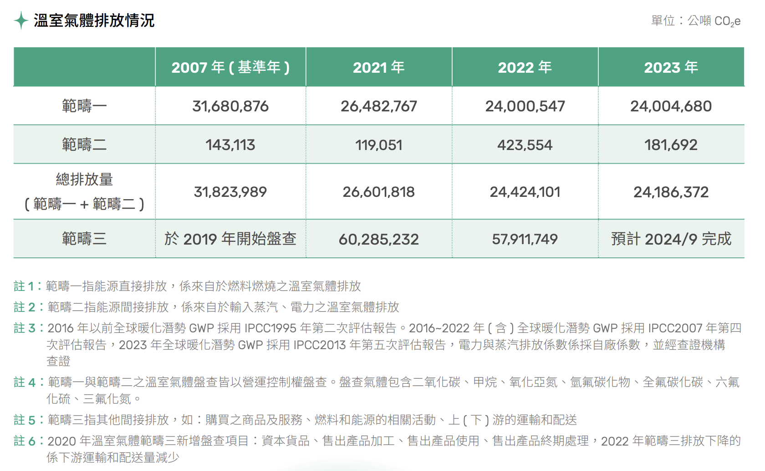Select value 181,692
The height and width of the screenshot is (471, 765).
pos(671,145)
